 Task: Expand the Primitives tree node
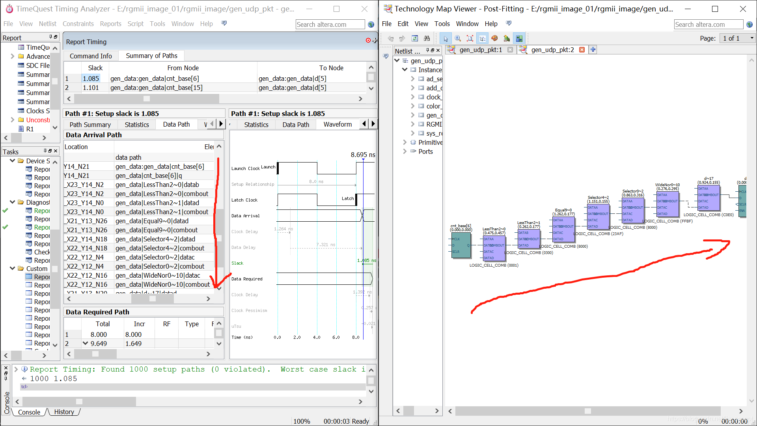point(405,142)
